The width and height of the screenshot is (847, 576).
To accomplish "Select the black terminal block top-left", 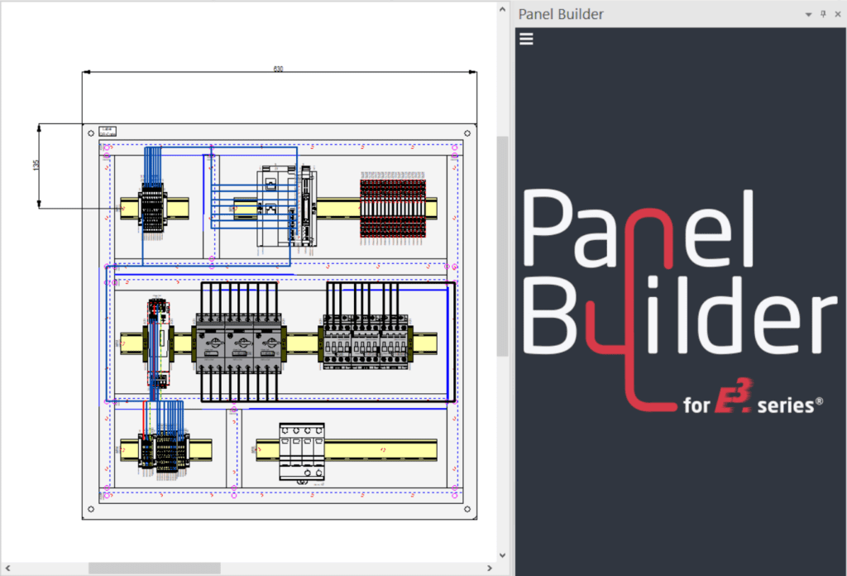I will click(x=152, y=209).
